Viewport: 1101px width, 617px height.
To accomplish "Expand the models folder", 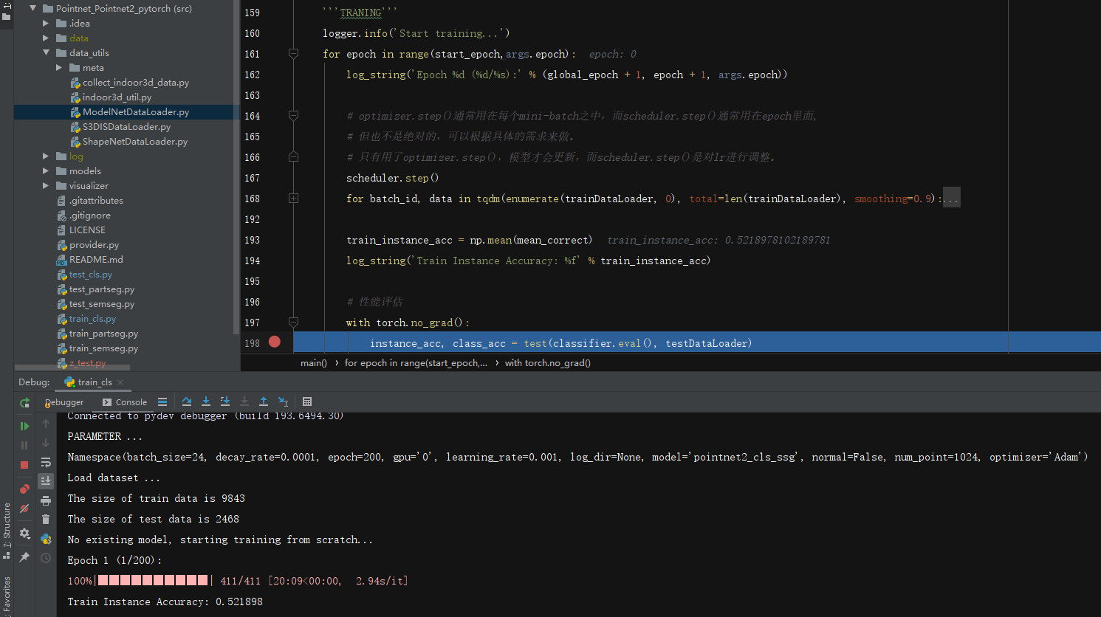I will [x=47, y=170].
